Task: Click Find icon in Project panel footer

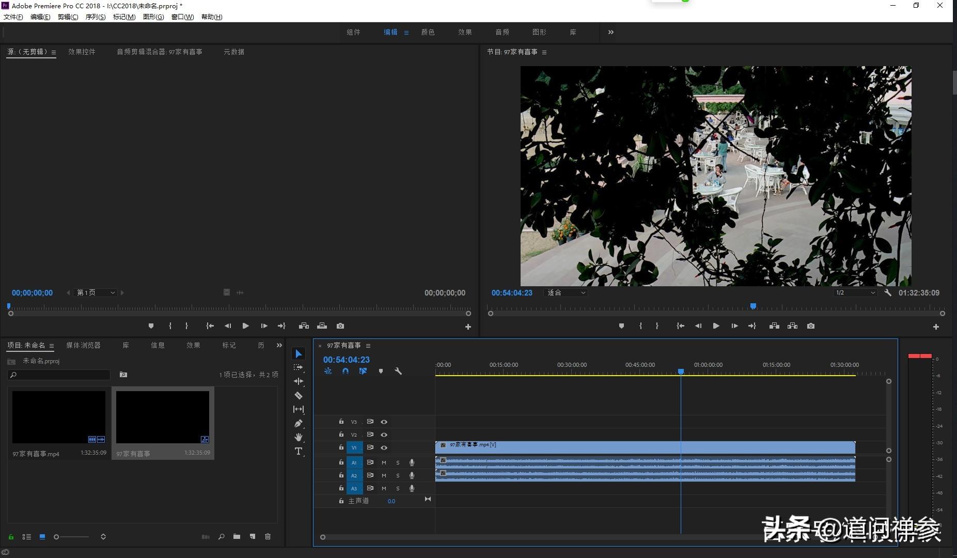Action: [x=221, y=537]
